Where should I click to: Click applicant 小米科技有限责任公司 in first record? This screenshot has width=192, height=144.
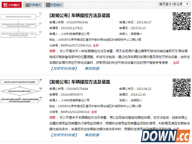(x=75, y=34)
